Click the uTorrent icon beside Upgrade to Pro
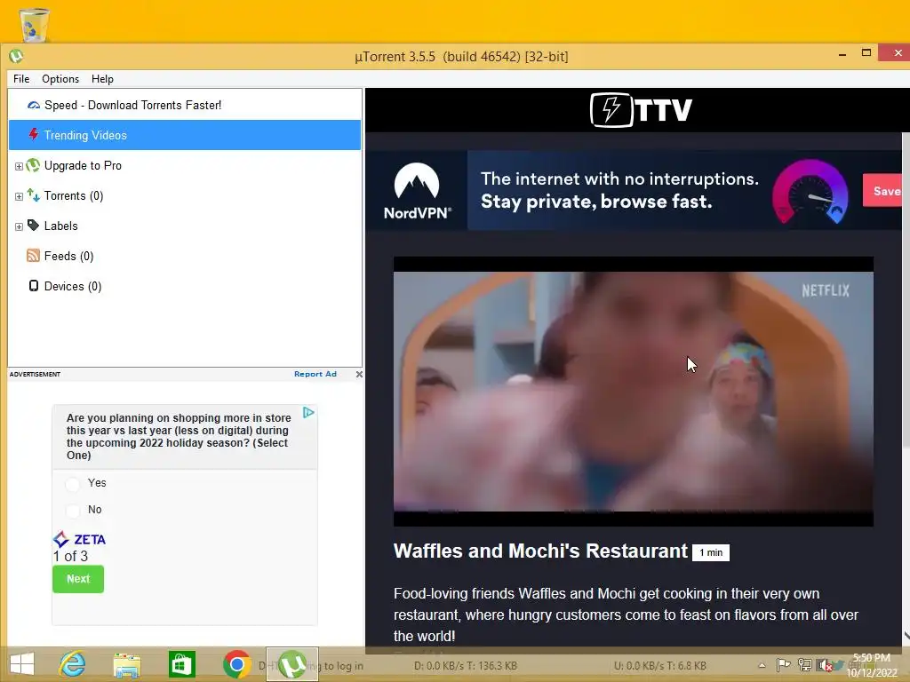The image size is (910, 682). coord(34,165)
